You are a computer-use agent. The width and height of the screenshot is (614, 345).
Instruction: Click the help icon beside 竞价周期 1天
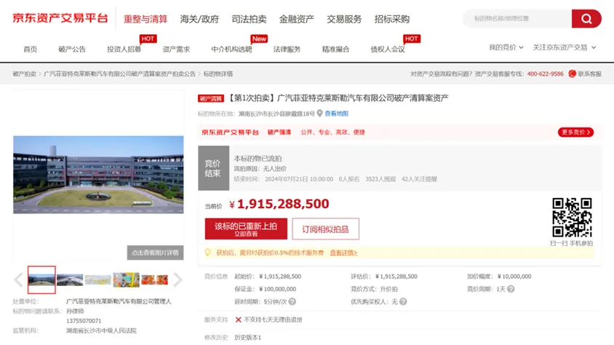point(511,289)
